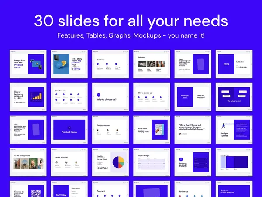
Task: Select the 'Follow us' slide
Action: 193,189
